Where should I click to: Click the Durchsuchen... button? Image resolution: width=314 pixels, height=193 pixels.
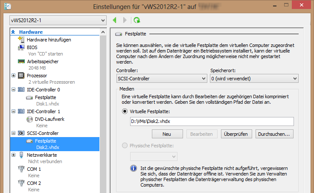click(274, 134)
